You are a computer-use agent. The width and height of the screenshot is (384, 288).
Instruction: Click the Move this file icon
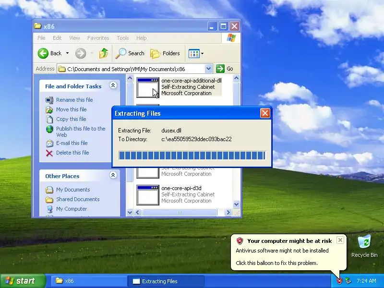point(49,110)
